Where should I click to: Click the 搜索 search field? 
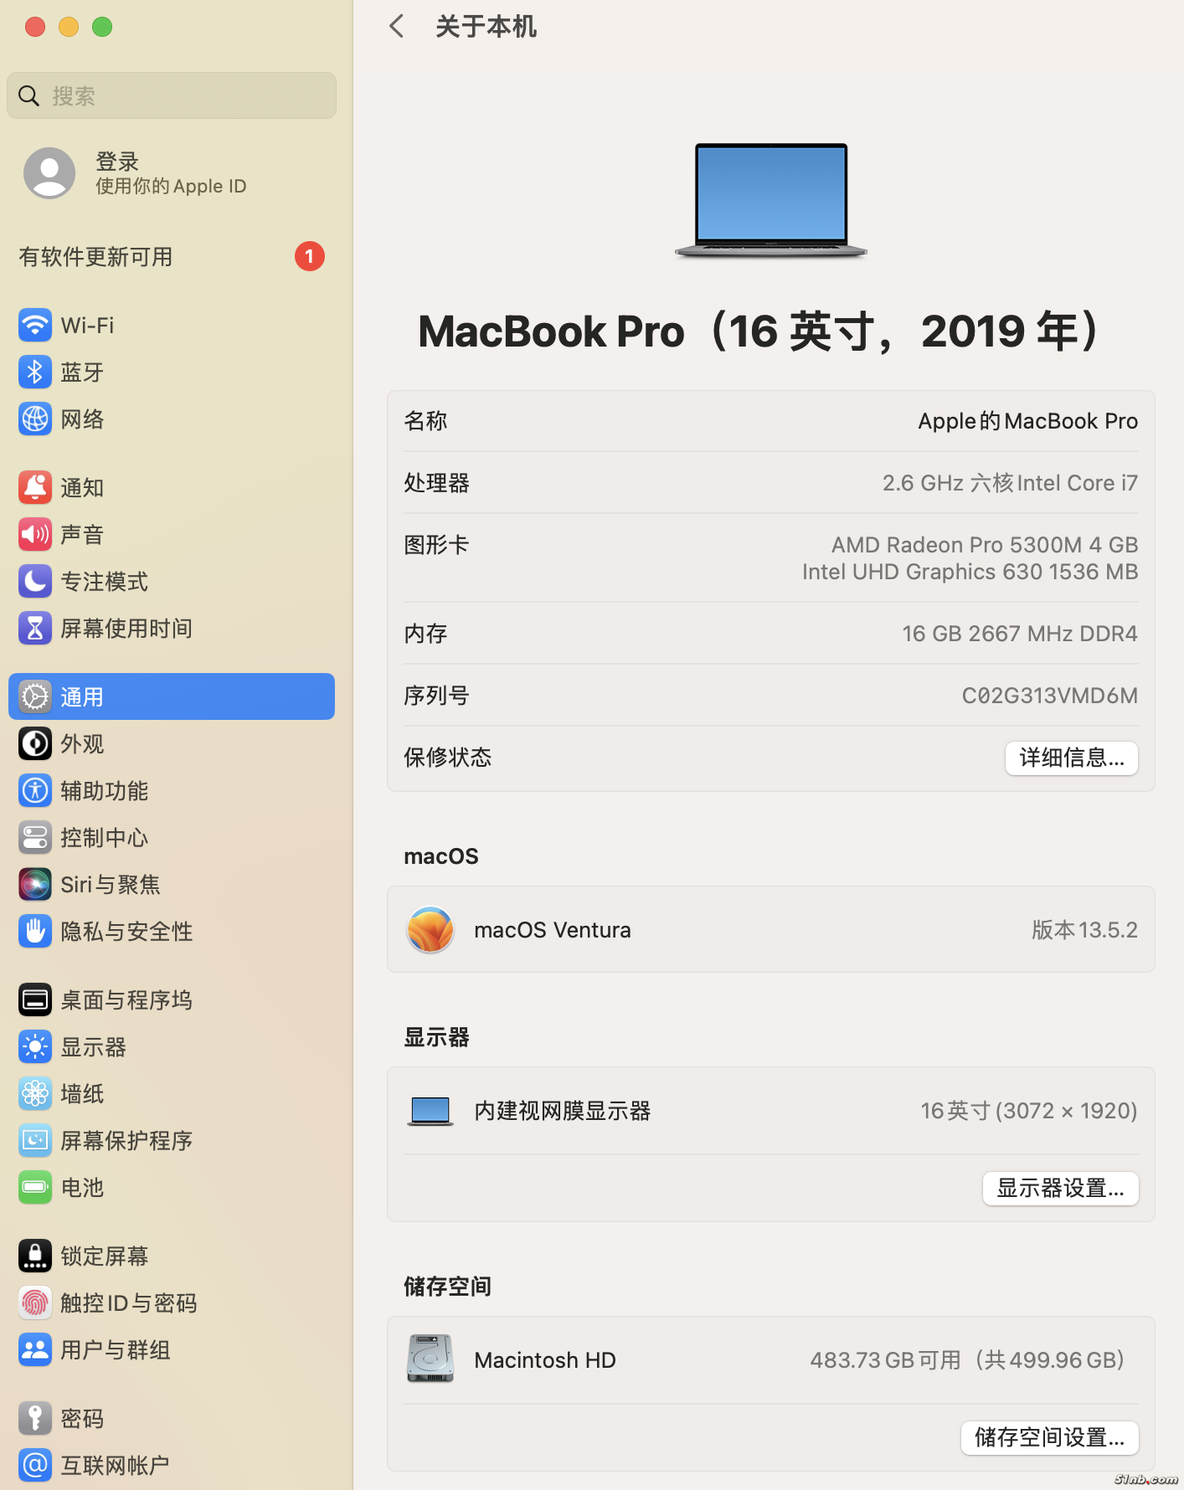(x=172, y=95)
